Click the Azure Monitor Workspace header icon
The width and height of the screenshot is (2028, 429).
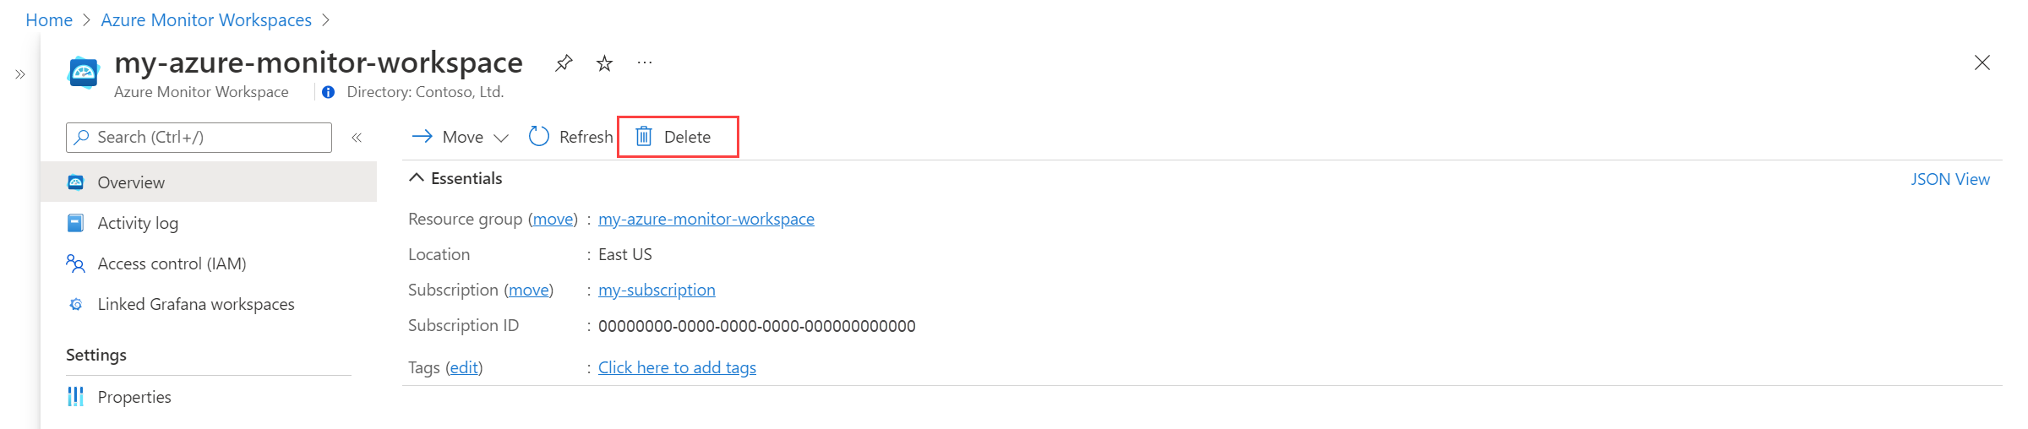(x=84, y=73)
